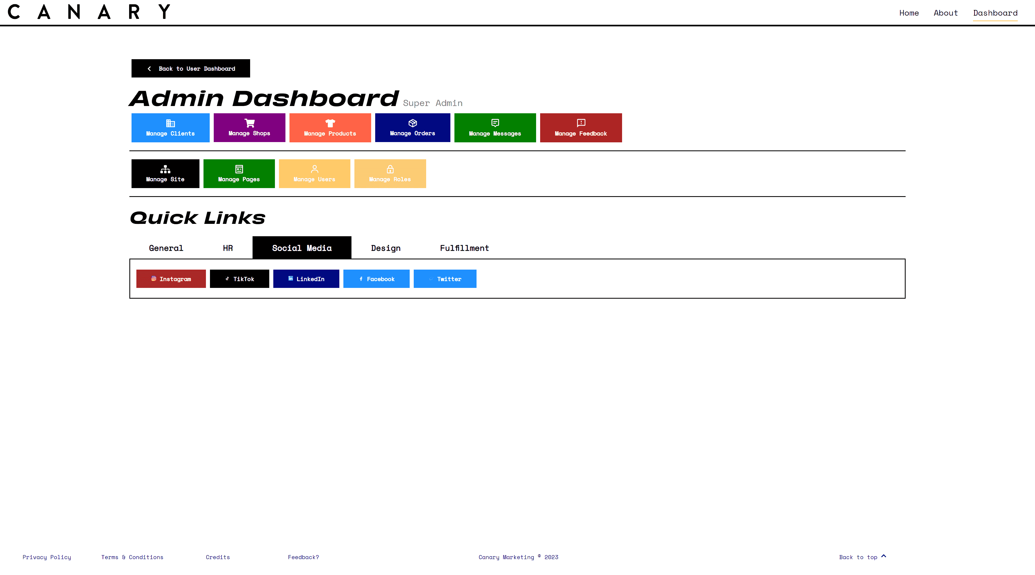This screenshot has width=1035, height=575.
Task: Click the Manage Orders box icon
Action: pyautogui.click(x=412, y=122)
